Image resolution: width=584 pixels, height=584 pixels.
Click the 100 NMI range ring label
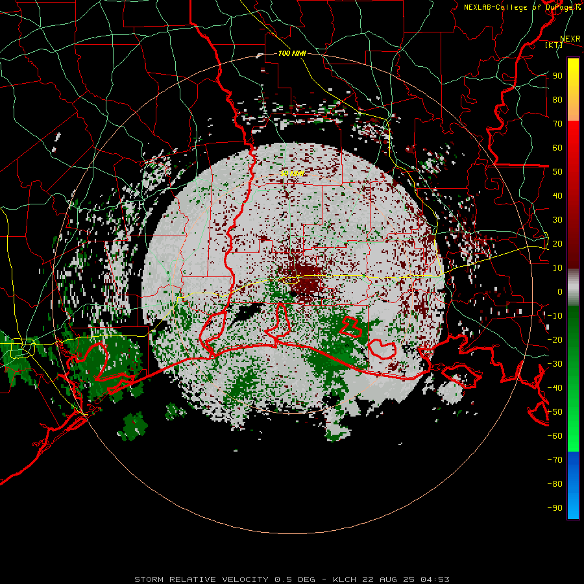292,53
